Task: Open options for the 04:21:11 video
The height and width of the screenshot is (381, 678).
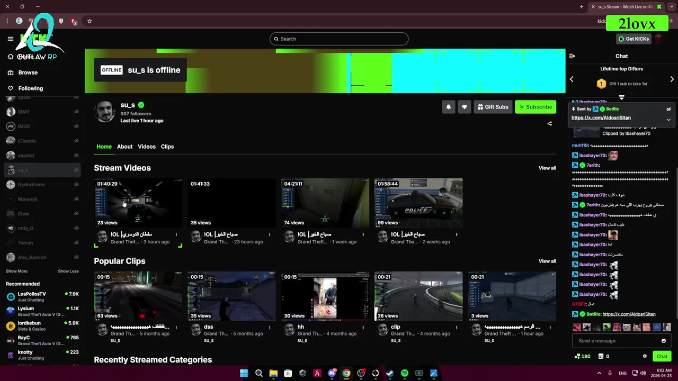Action: pos(363,234)
